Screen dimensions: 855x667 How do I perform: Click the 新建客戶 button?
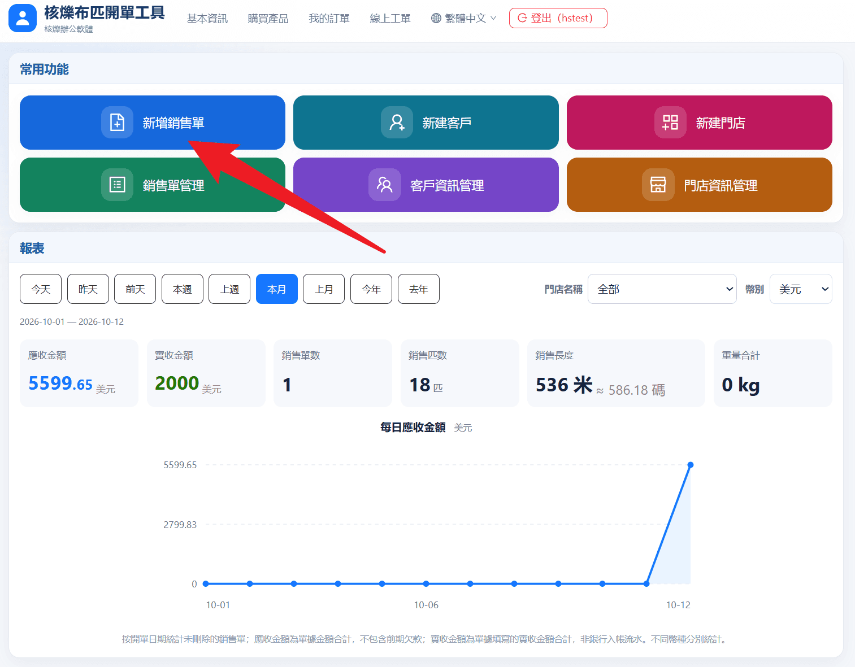(x=426, y=123)
